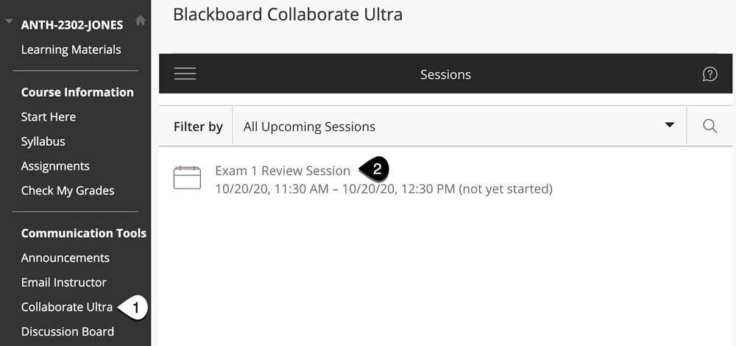This screenshot has height=346, width=736.
Task: Click the search magnifier icon
Action: [x=710, y=127]
